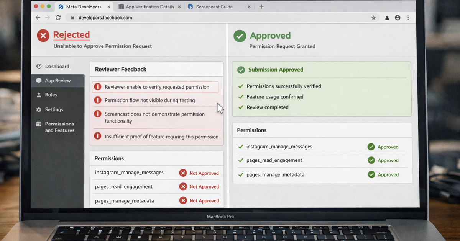Screen dimensions: 460x241
Task: Click Not Approved label for pages_manage_metadata
Action: click(204, 200)
